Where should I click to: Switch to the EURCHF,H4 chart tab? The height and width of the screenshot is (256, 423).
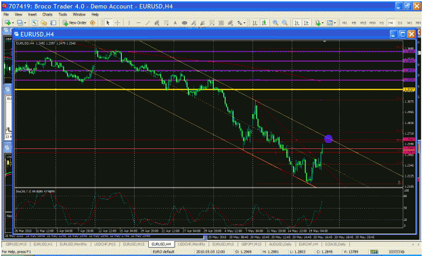[309, 244]
